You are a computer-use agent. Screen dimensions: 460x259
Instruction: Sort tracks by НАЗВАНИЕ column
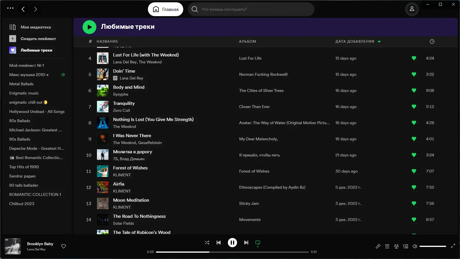pyautogui.click(x=107, y=41)
